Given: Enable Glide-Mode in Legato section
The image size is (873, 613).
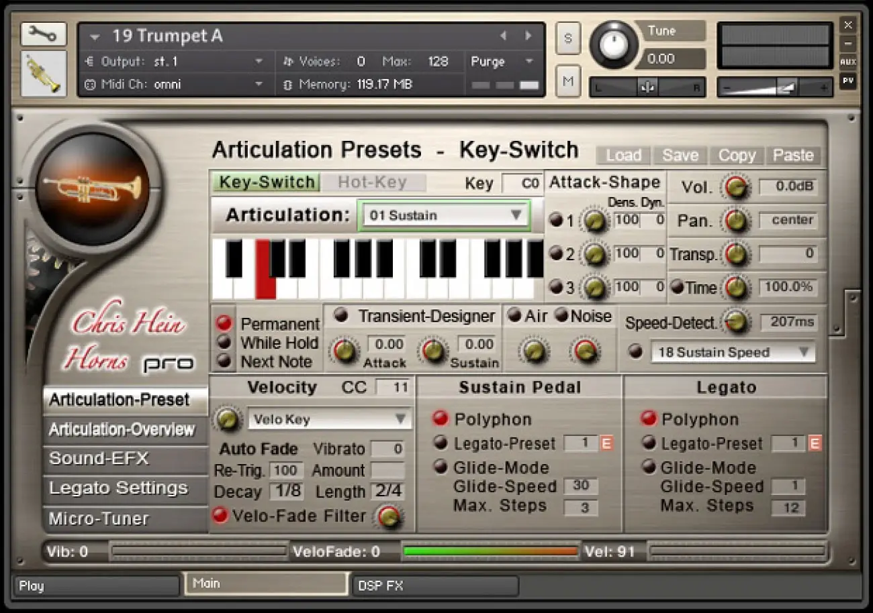Looking at the screenshot, I should tap(649, 467).
